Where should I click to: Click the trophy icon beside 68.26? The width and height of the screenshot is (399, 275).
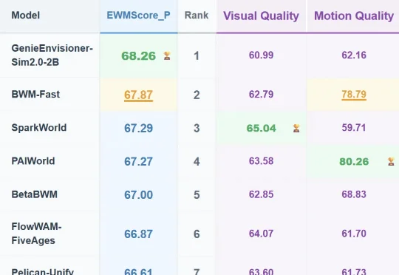click(167, 55)
